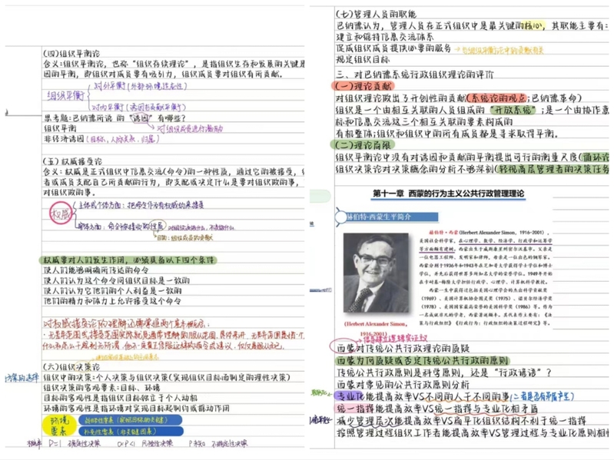Click the heading (六)组织决策论

coord(71,367)
